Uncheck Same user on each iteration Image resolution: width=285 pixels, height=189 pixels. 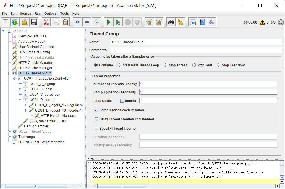pyautogui.click(x=96, y=110)
